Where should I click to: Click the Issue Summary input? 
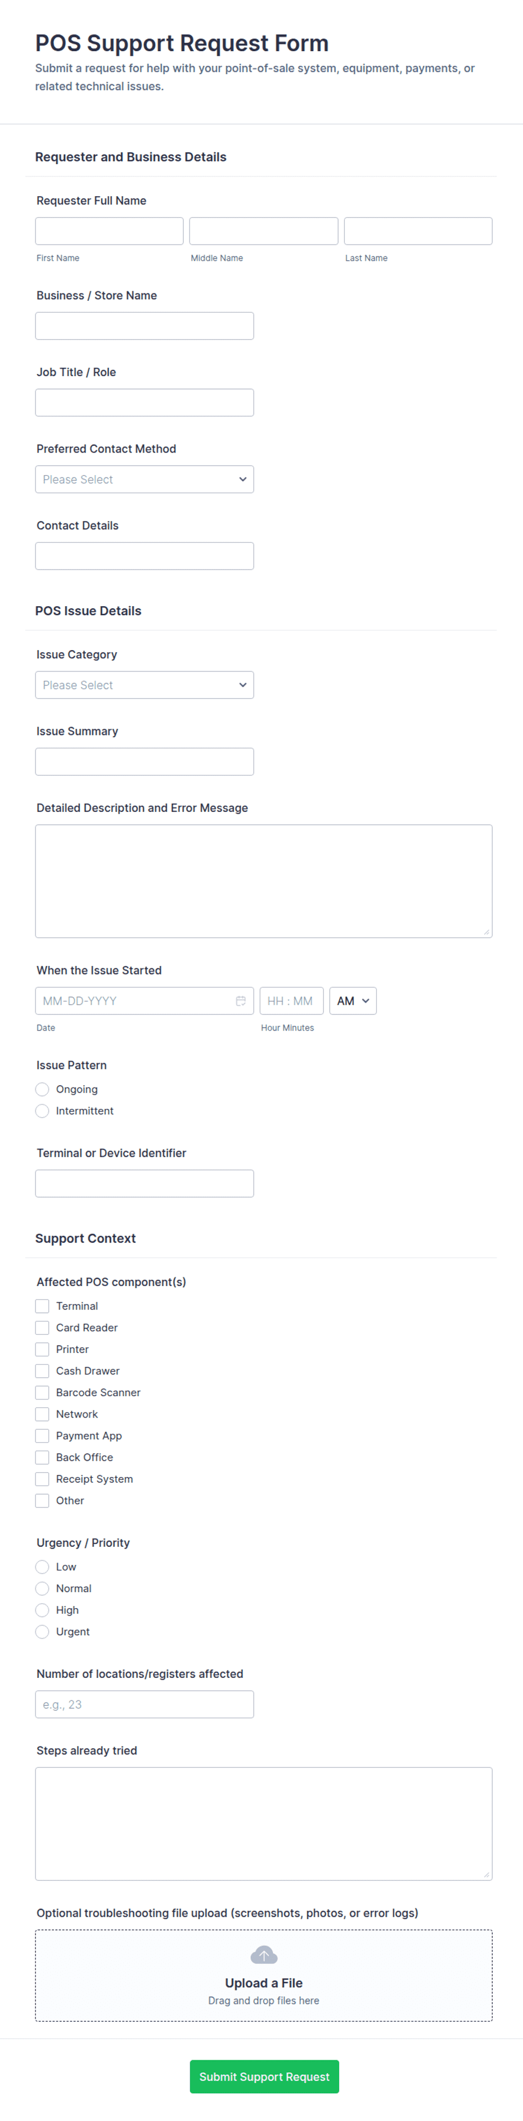click(x=144, y=761)
